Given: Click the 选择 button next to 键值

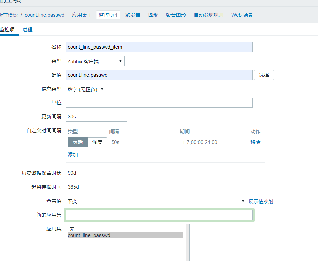Looking at the screenshot, I should coord(264,75).
